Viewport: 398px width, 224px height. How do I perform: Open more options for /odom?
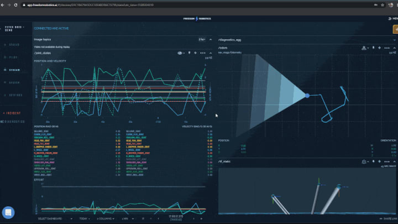click(x=387, y=48)
